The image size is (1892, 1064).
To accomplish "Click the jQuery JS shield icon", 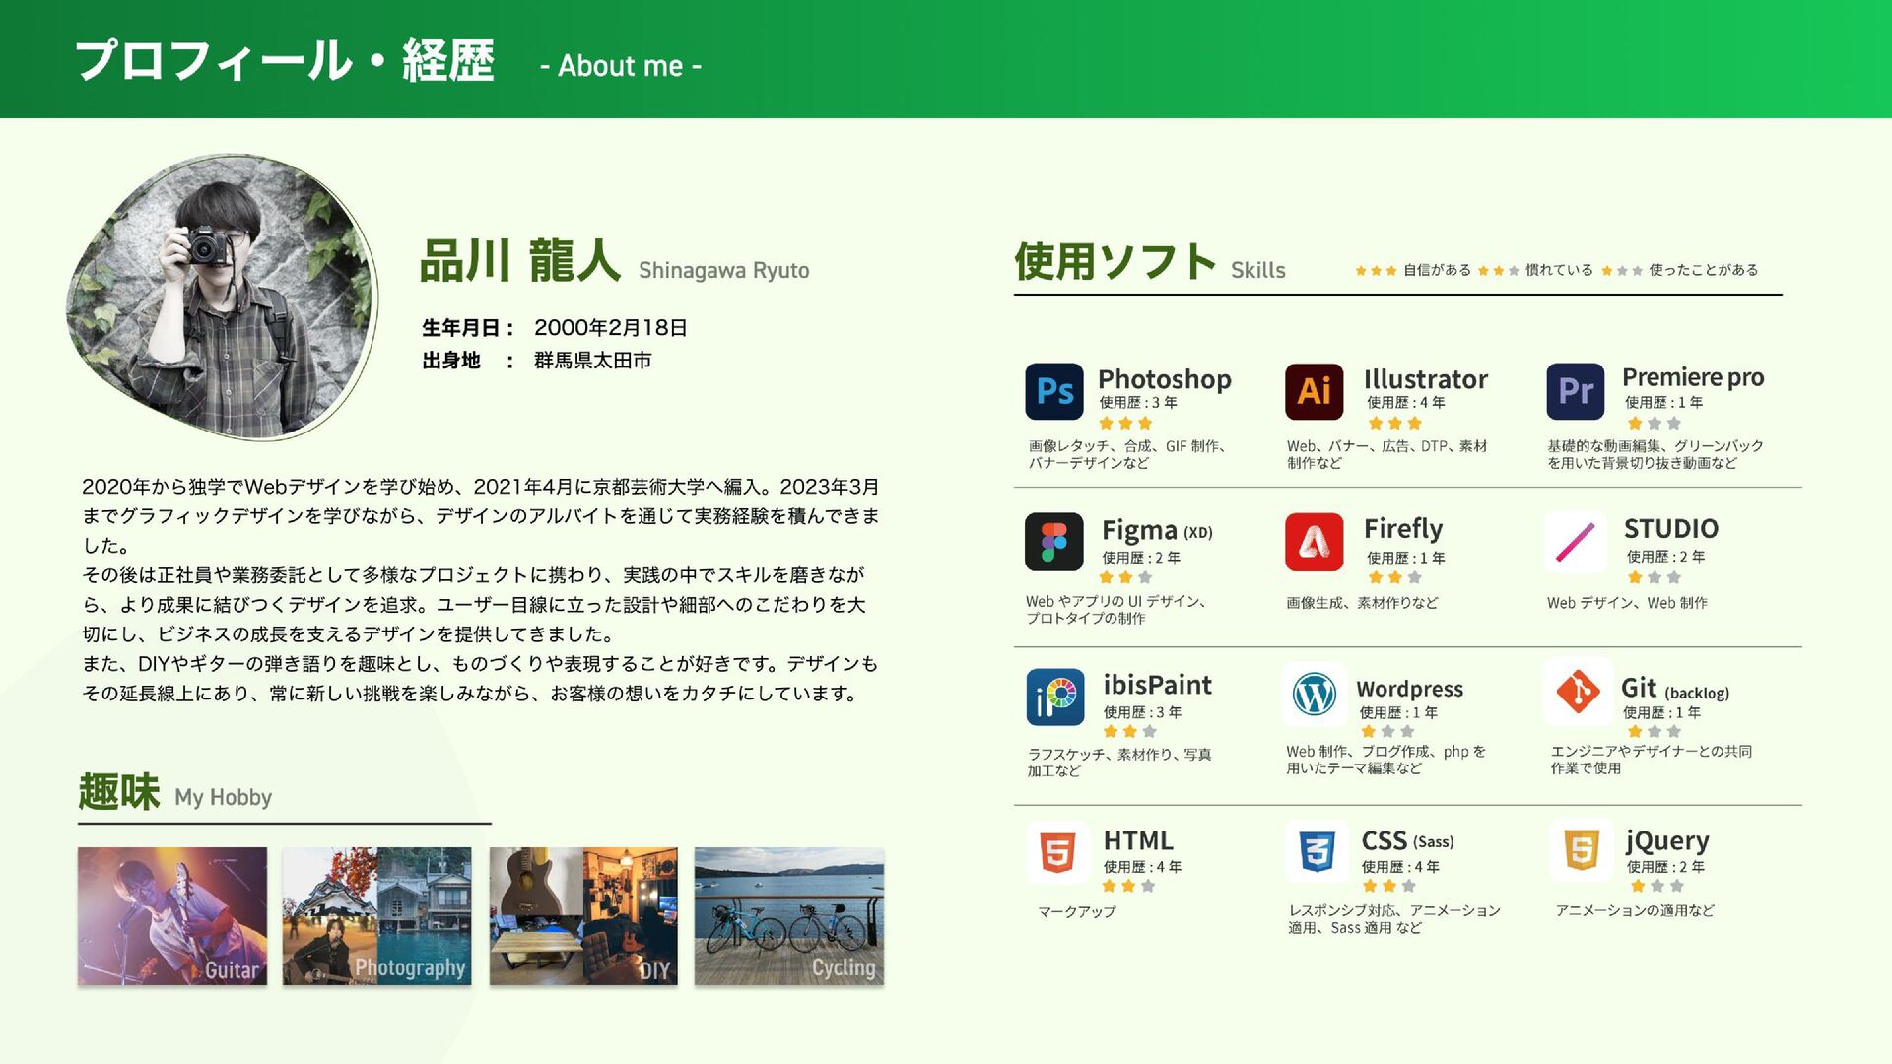I will coord(1581,849).
